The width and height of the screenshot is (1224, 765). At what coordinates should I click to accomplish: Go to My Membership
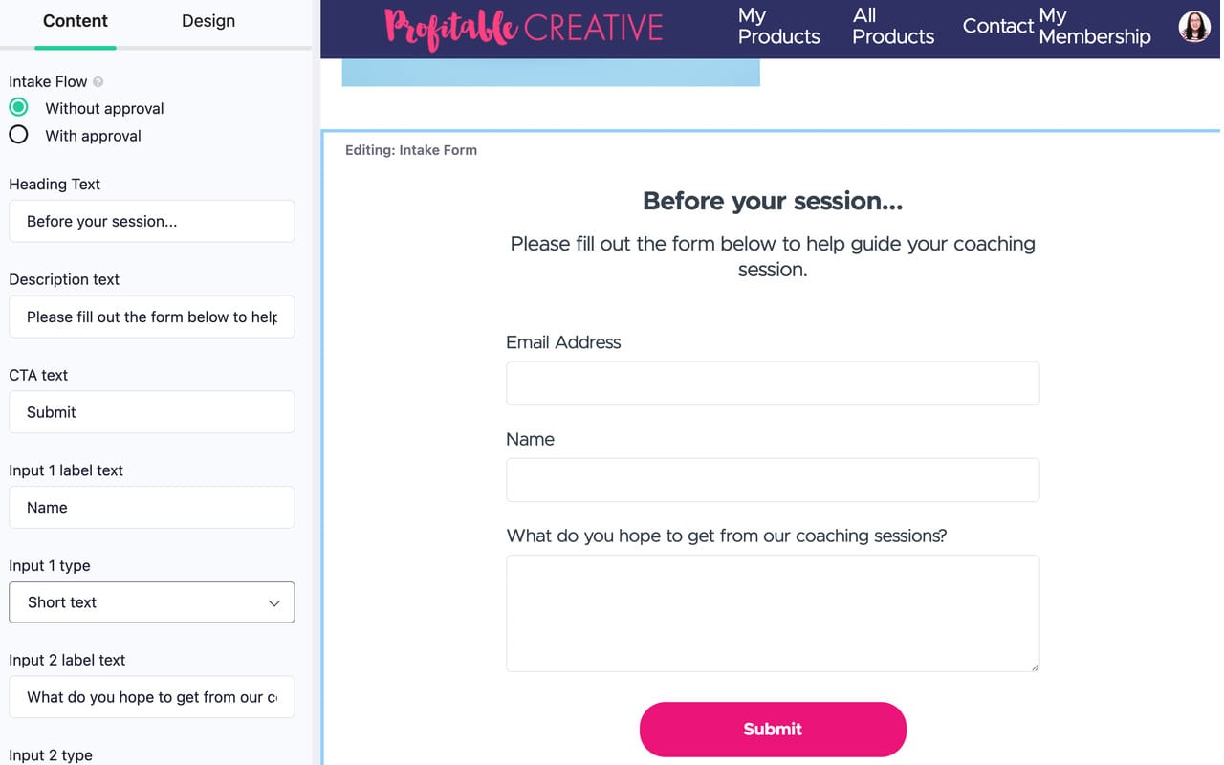(x=1094, y=27)
